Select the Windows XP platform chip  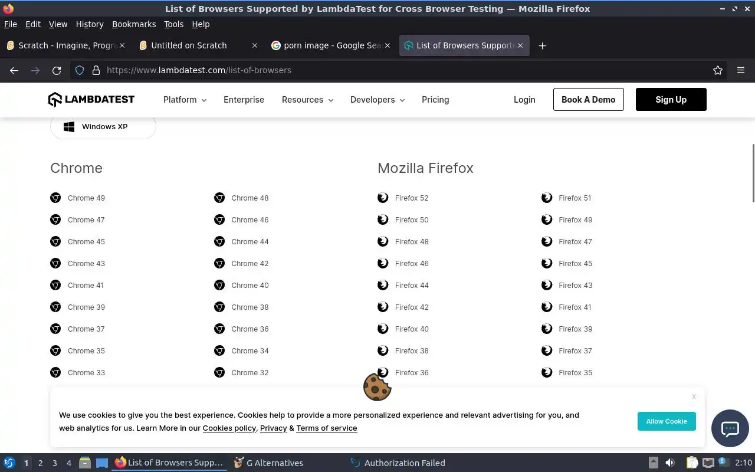pyautogui.click(x=103, y=126)
